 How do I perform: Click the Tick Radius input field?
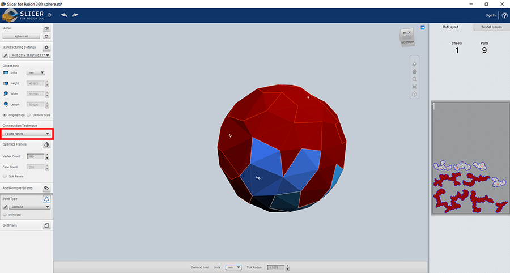click(x=275, y=267)
